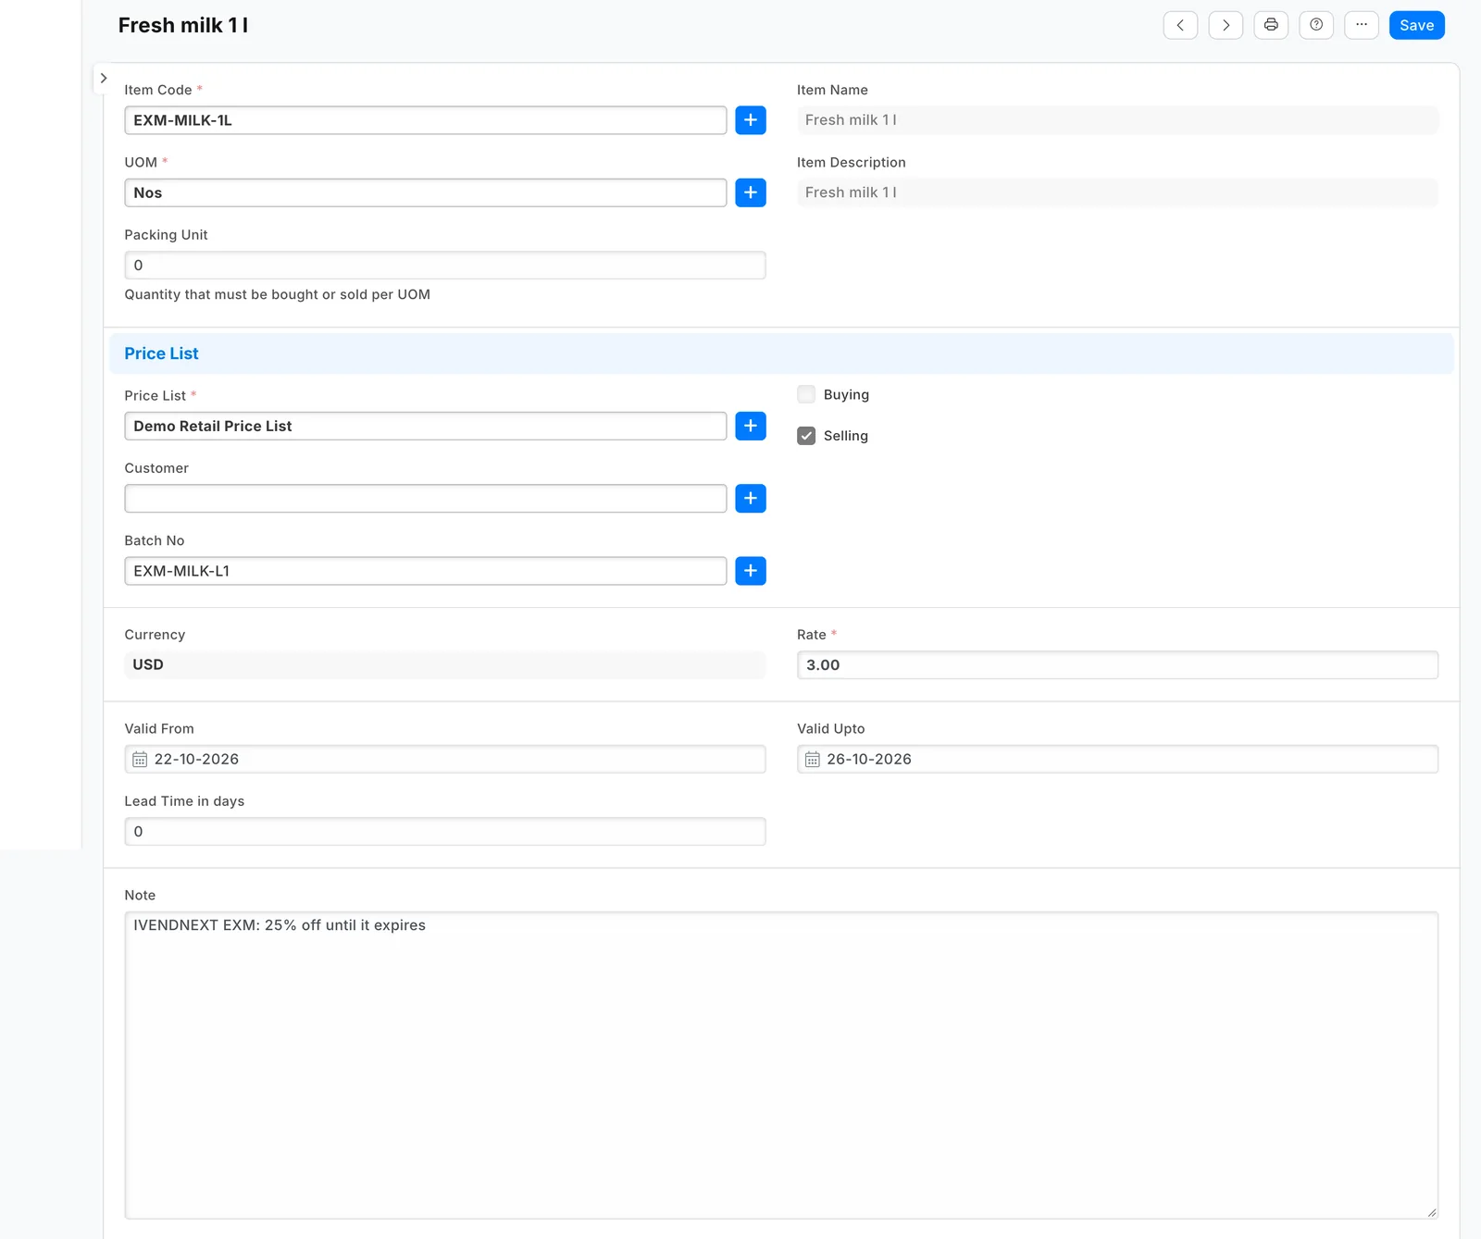The height and width of the screenshot is (1239, 1481).
Task: Click the read-only Item Name field
Action: [1117, 120]
